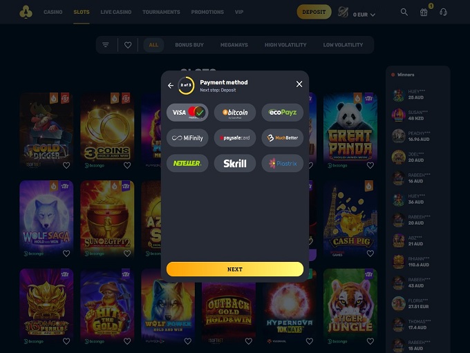Image resolution: width=470 pixels, height=353 pixels.
Task: Show favorites via heart filter icon
Action: tap(128, 45)
